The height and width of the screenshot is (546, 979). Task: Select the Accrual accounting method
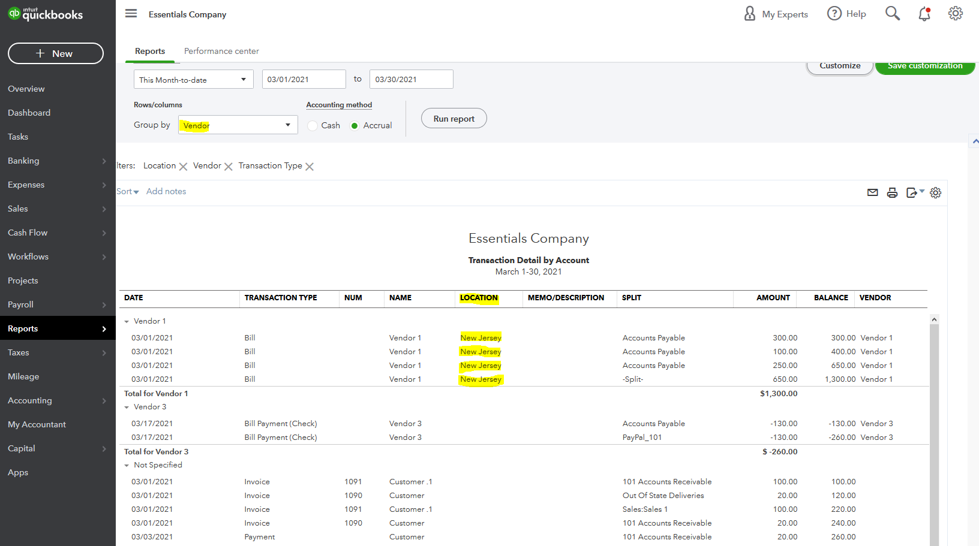pyautogui.click(x=355, y=126)
